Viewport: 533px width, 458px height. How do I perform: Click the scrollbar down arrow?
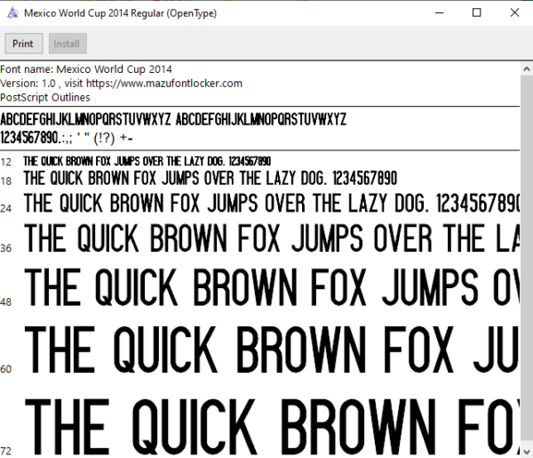pyautogui.click(x=527, y=452)
